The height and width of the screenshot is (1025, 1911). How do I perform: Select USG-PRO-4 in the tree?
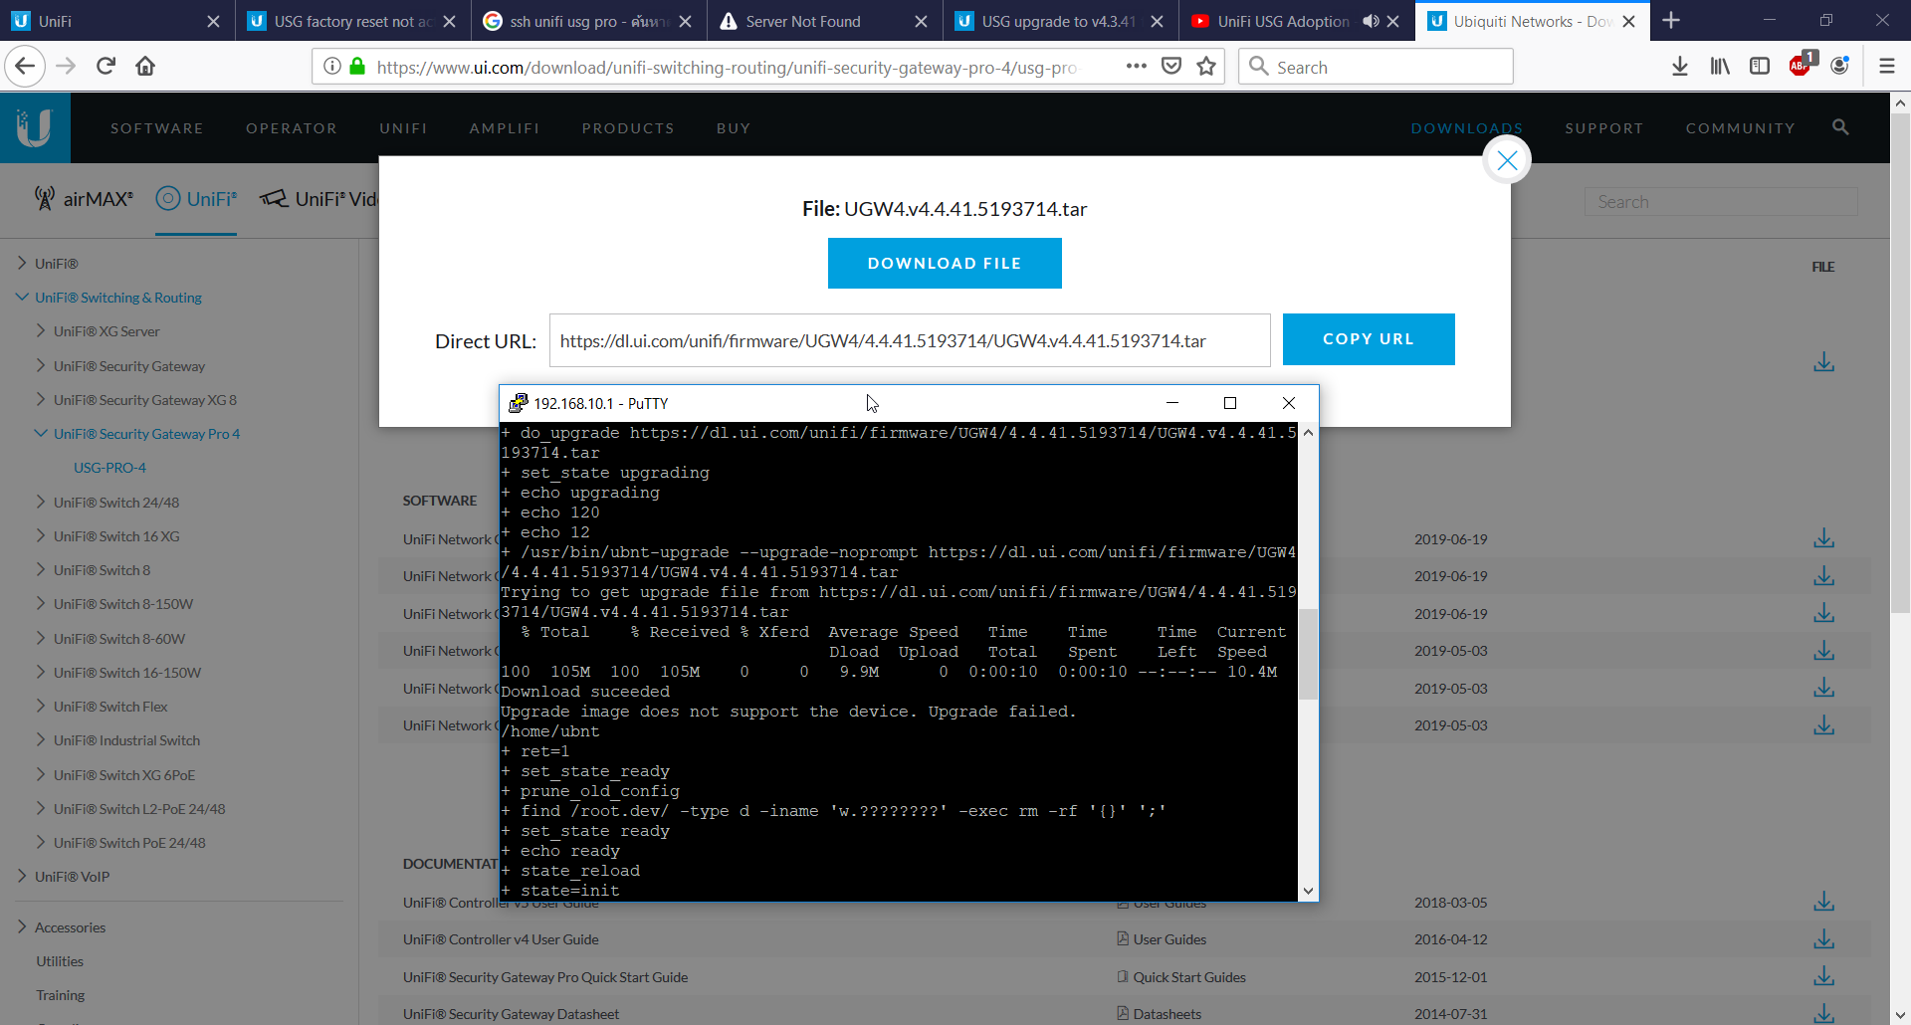(x=109, y=468)
